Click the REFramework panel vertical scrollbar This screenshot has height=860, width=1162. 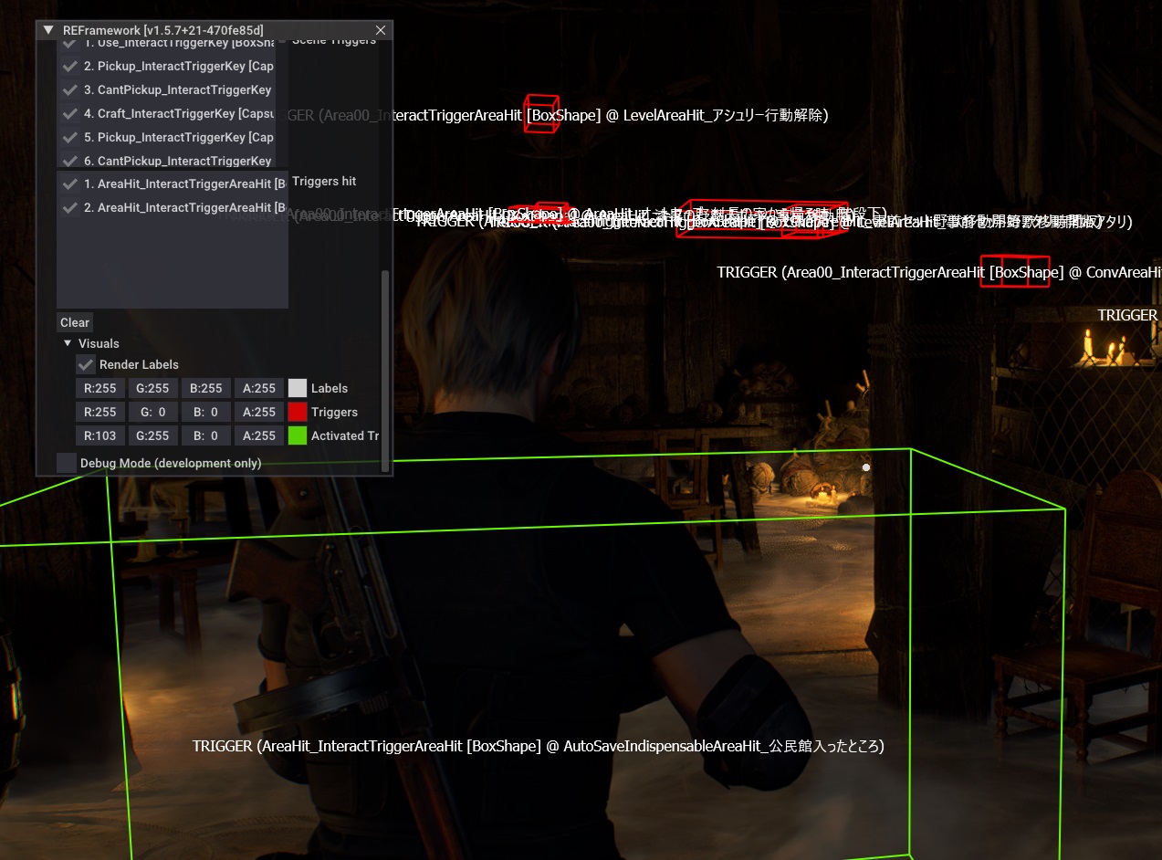click(x=385, y=370)
